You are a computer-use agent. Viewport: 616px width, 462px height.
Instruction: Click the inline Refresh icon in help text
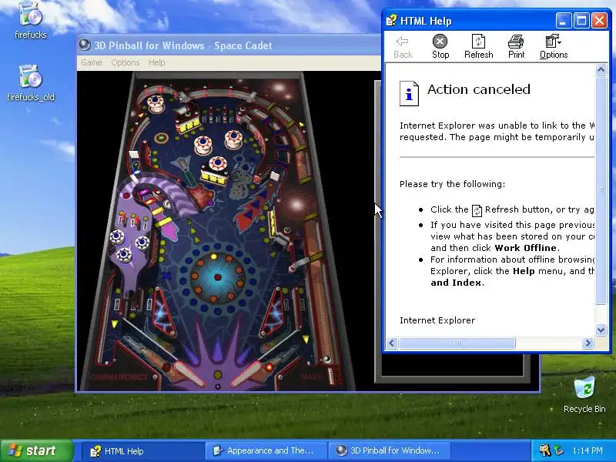pos(477,210)
